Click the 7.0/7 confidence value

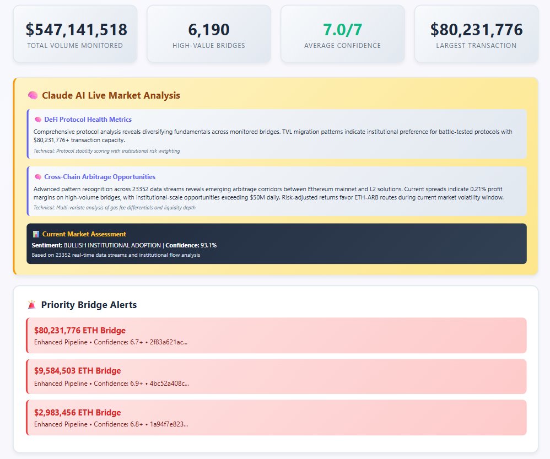(x=343, y=29)
